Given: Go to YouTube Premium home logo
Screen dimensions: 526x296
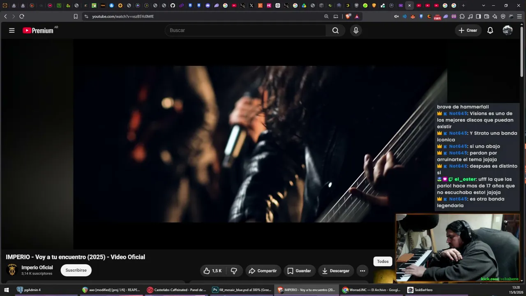Looking at the screenshot, I should point(38,30).
